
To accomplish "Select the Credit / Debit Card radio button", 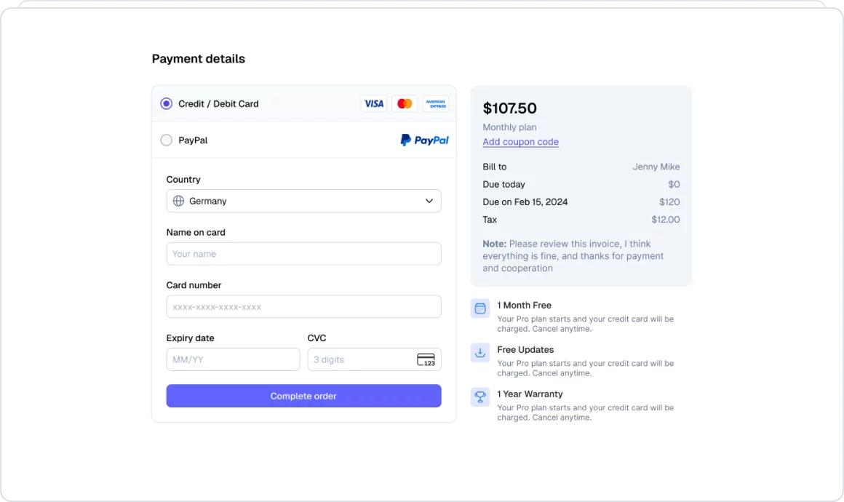I will (167, 104).
